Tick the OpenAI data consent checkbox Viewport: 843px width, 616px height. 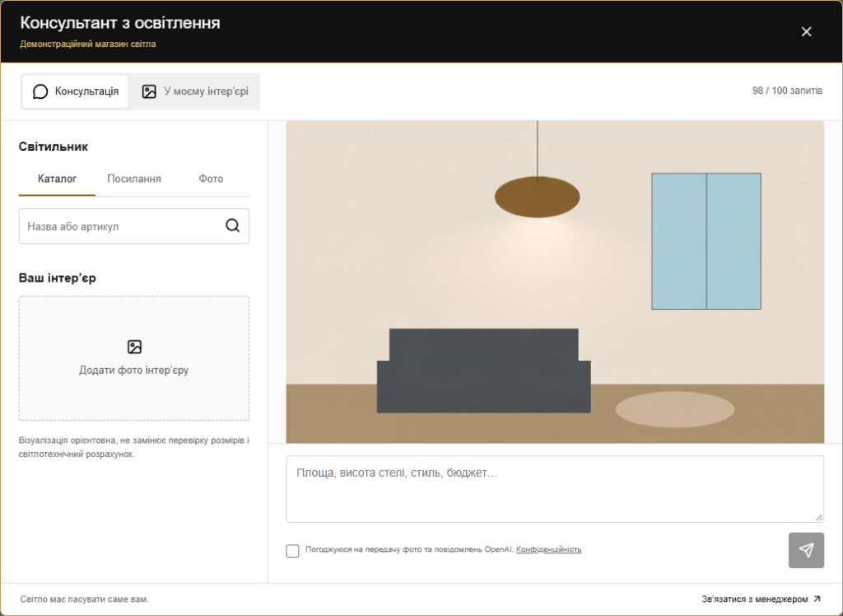pos(292,550)
